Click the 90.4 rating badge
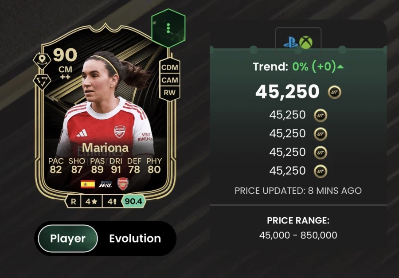 (133, 201)
